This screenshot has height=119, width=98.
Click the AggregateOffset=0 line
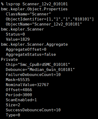tap(26, 49)
